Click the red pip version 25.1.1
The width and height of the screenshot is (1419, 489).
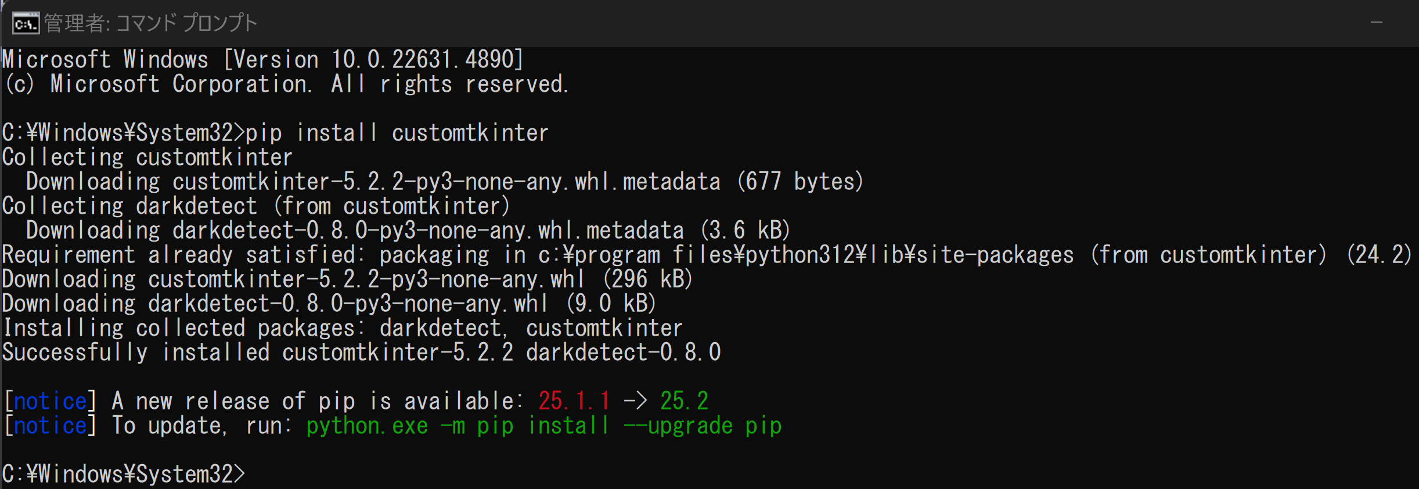[574, 401]
